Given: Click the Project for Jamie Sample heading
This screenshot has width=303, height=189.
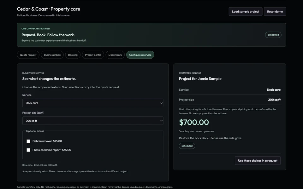Looking at the screenshot, I should click(x=200, y=78).
